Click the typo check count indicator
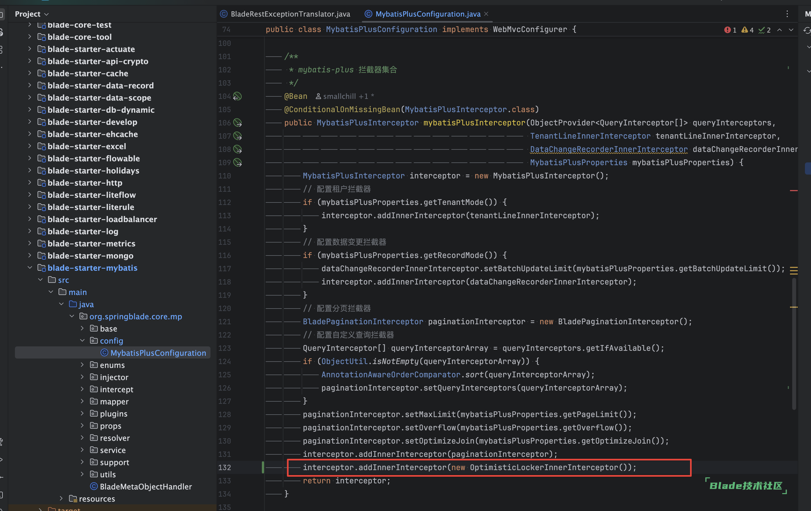811x511 pixels. point(764,30)
